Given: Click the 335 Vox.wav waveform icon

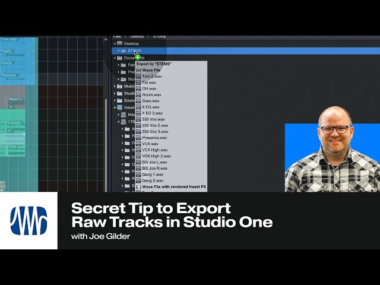Looking at the screenshot, I should coord(138,119).
